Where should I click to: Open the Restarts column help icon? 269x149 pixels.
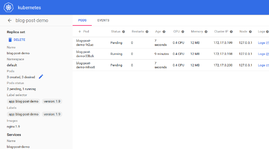coord(147,31)
